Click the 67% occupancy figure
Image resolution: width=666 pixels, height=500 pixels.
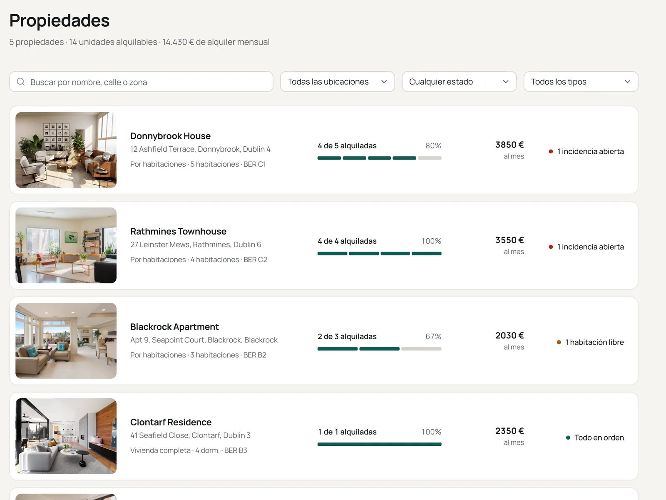(433, 336)
